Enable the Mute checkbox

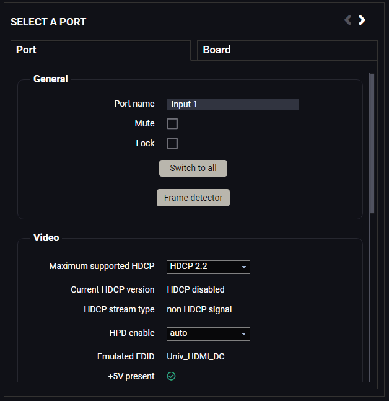pyautogui.click(x=172, y=123)
